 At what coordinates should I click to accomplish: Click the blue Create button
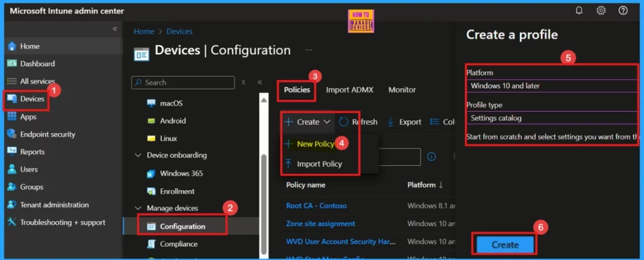click(x=505, y=245)
